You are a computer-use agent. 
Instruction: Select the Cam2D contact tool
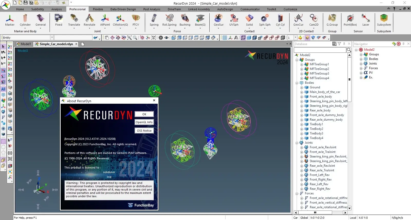[314, 20]
